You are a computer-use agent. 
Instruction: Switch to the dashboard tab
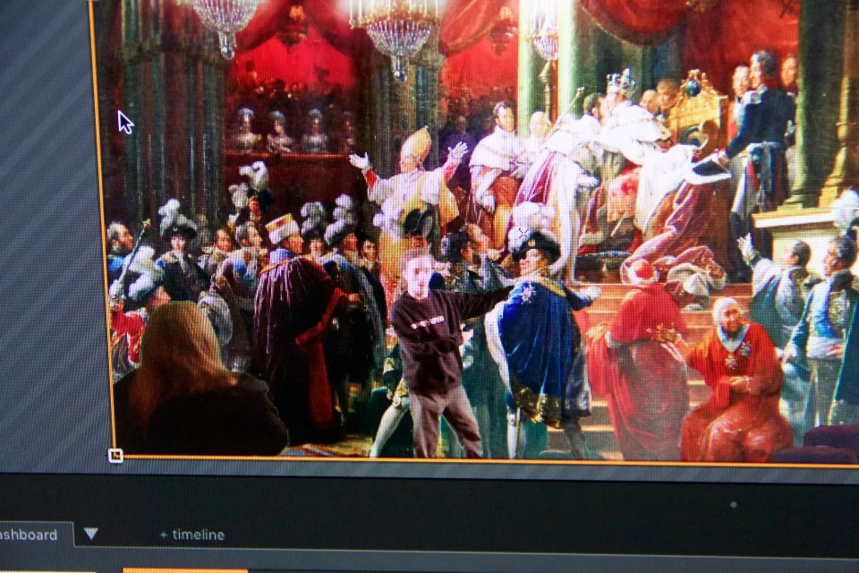pyautogui.click(x=31, y=535)
